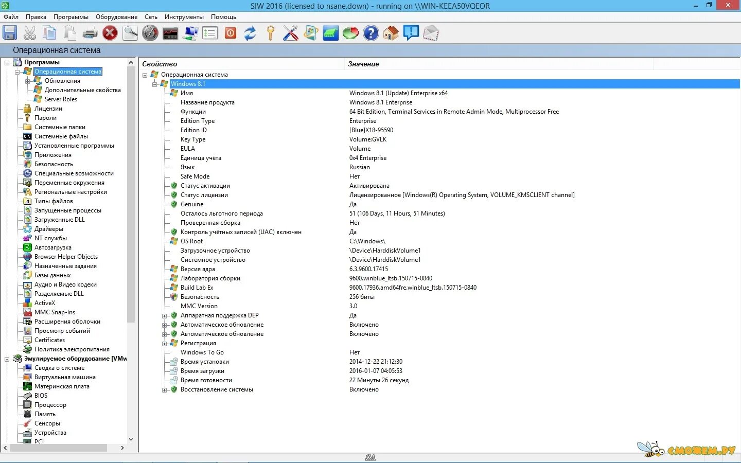Expand the Аппаратная поддержка DEP row
The image size is (741, 463).
pos(165,316)
